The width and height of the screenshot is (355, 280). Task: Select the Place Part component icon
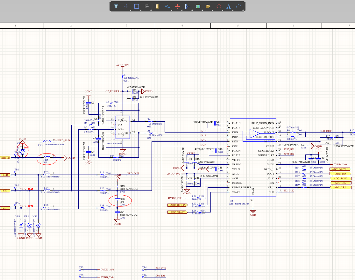(x=157, y=6)
